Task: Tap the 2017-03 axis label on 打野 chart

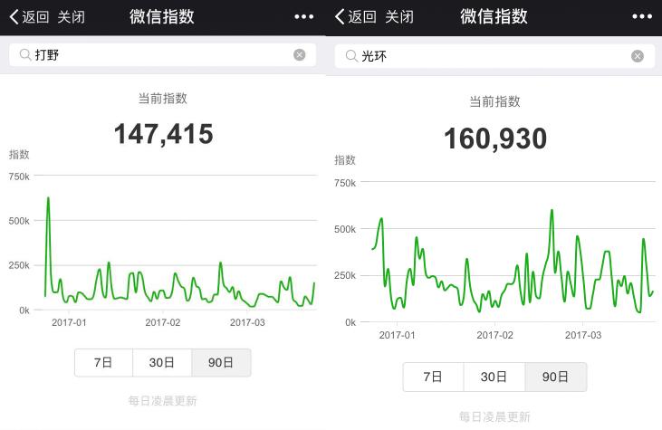Action: [247, 323]
